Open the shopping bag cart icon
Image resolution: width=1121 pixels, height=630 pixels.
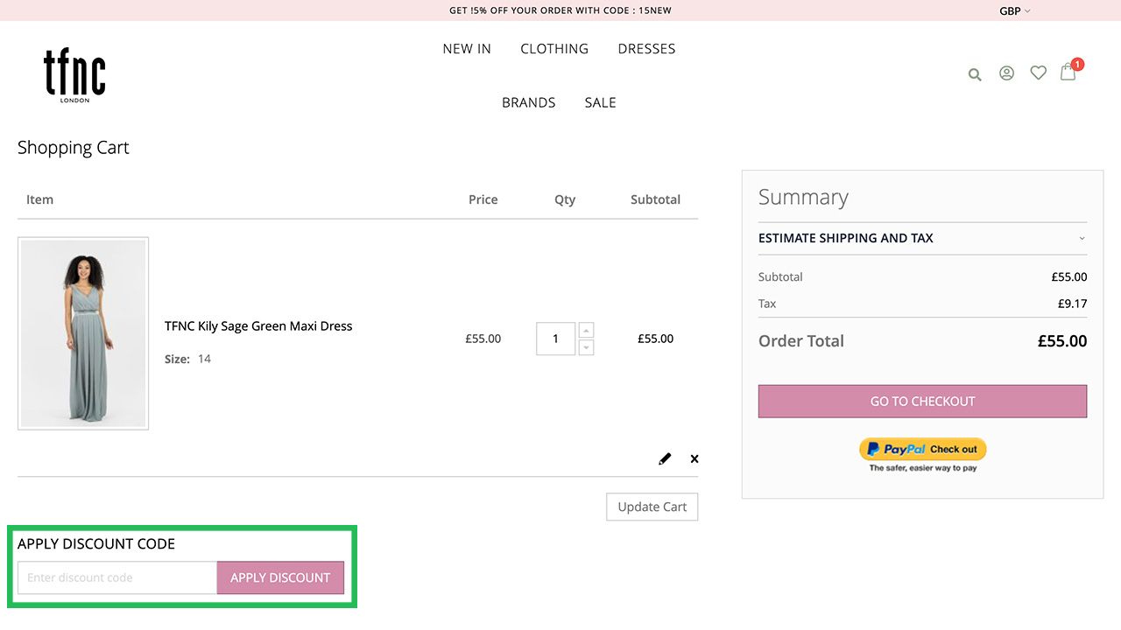tap(1068, 72)
